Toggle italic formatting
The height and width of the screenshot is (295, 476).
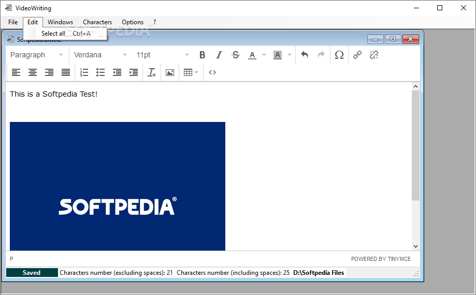click(219, 55)
